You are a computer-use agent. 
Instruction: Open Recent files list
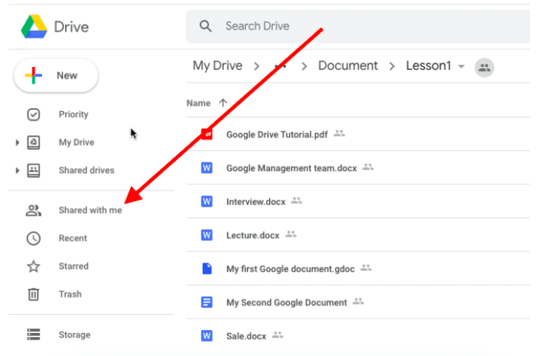coord(73,238)
